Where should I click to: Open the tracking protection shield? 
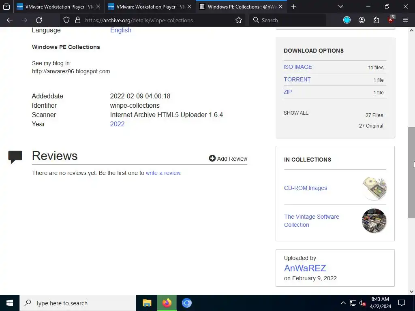coord(66,20)
